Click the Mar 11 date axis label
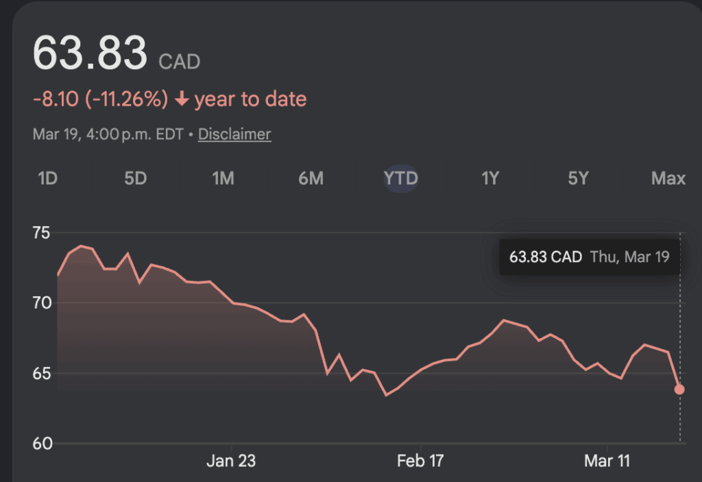Viewport: 702px width, 482px height. point(607,461)
